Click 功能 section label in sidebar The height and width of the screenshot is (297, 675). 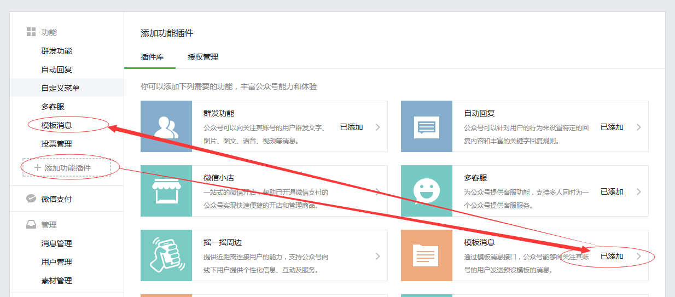[x=49, y=32]
